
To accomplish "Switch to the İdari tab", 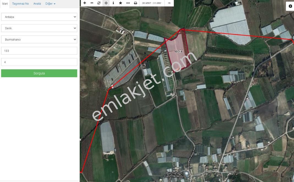I will pyautogui.click(x=5, y=4).
